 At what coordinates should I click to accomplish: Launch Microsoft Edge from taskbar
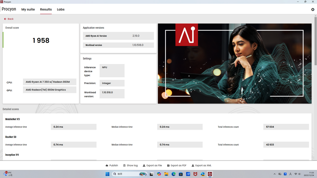pyautogui.click(x=174, y=174)
